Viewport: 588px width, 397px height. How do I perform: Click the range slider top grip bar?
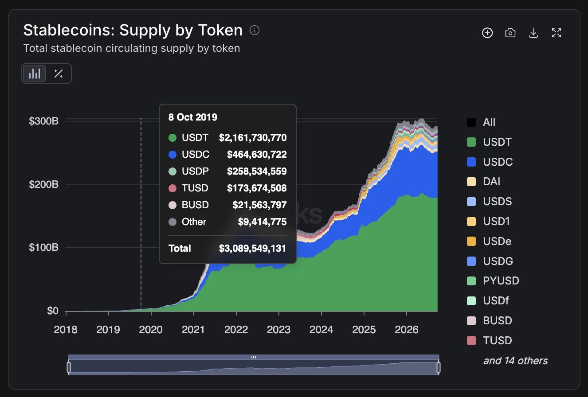[x=254, y=357]
